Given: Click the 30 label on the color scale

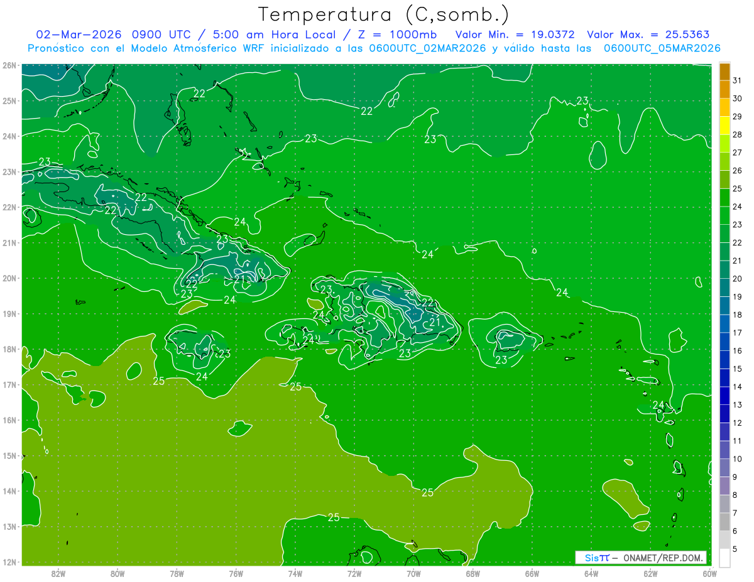Looking at the screenshot, I should click(x=737, y=99).
